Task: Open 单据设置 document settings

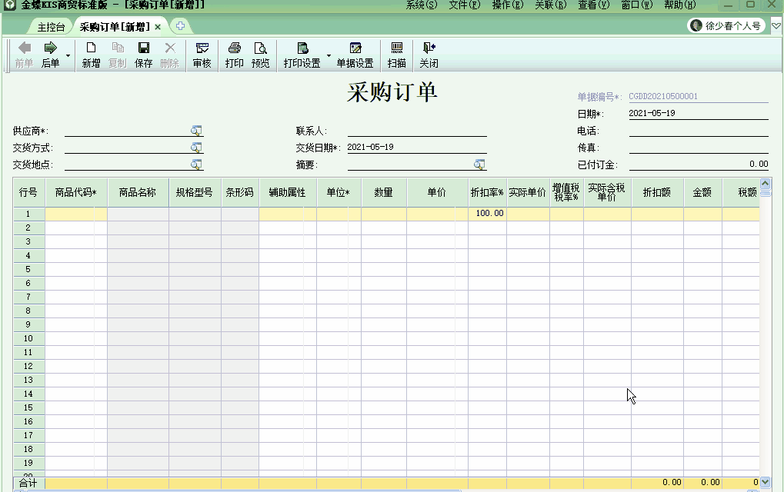Action: coord(355,55)
